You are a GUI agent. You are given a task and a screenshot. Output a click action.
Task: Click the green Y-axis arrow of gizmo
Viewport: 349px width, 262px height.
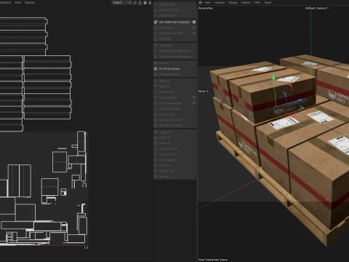(x=273, y=77)
